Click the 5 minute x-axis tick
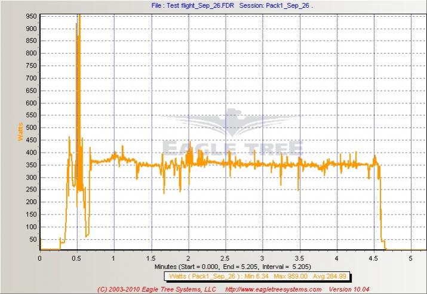427x294 pixels. tap(411, 258)
